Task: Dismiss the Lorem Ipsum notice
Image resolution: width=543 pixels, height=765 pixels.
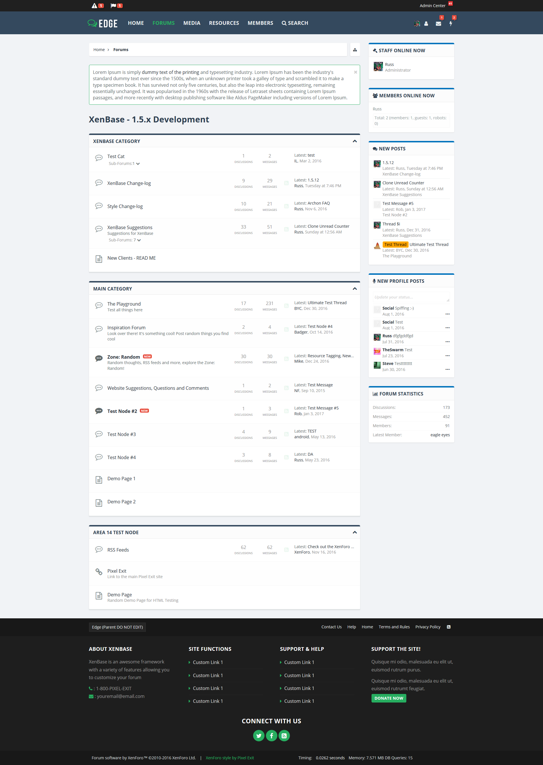Action: pos(356,72)
